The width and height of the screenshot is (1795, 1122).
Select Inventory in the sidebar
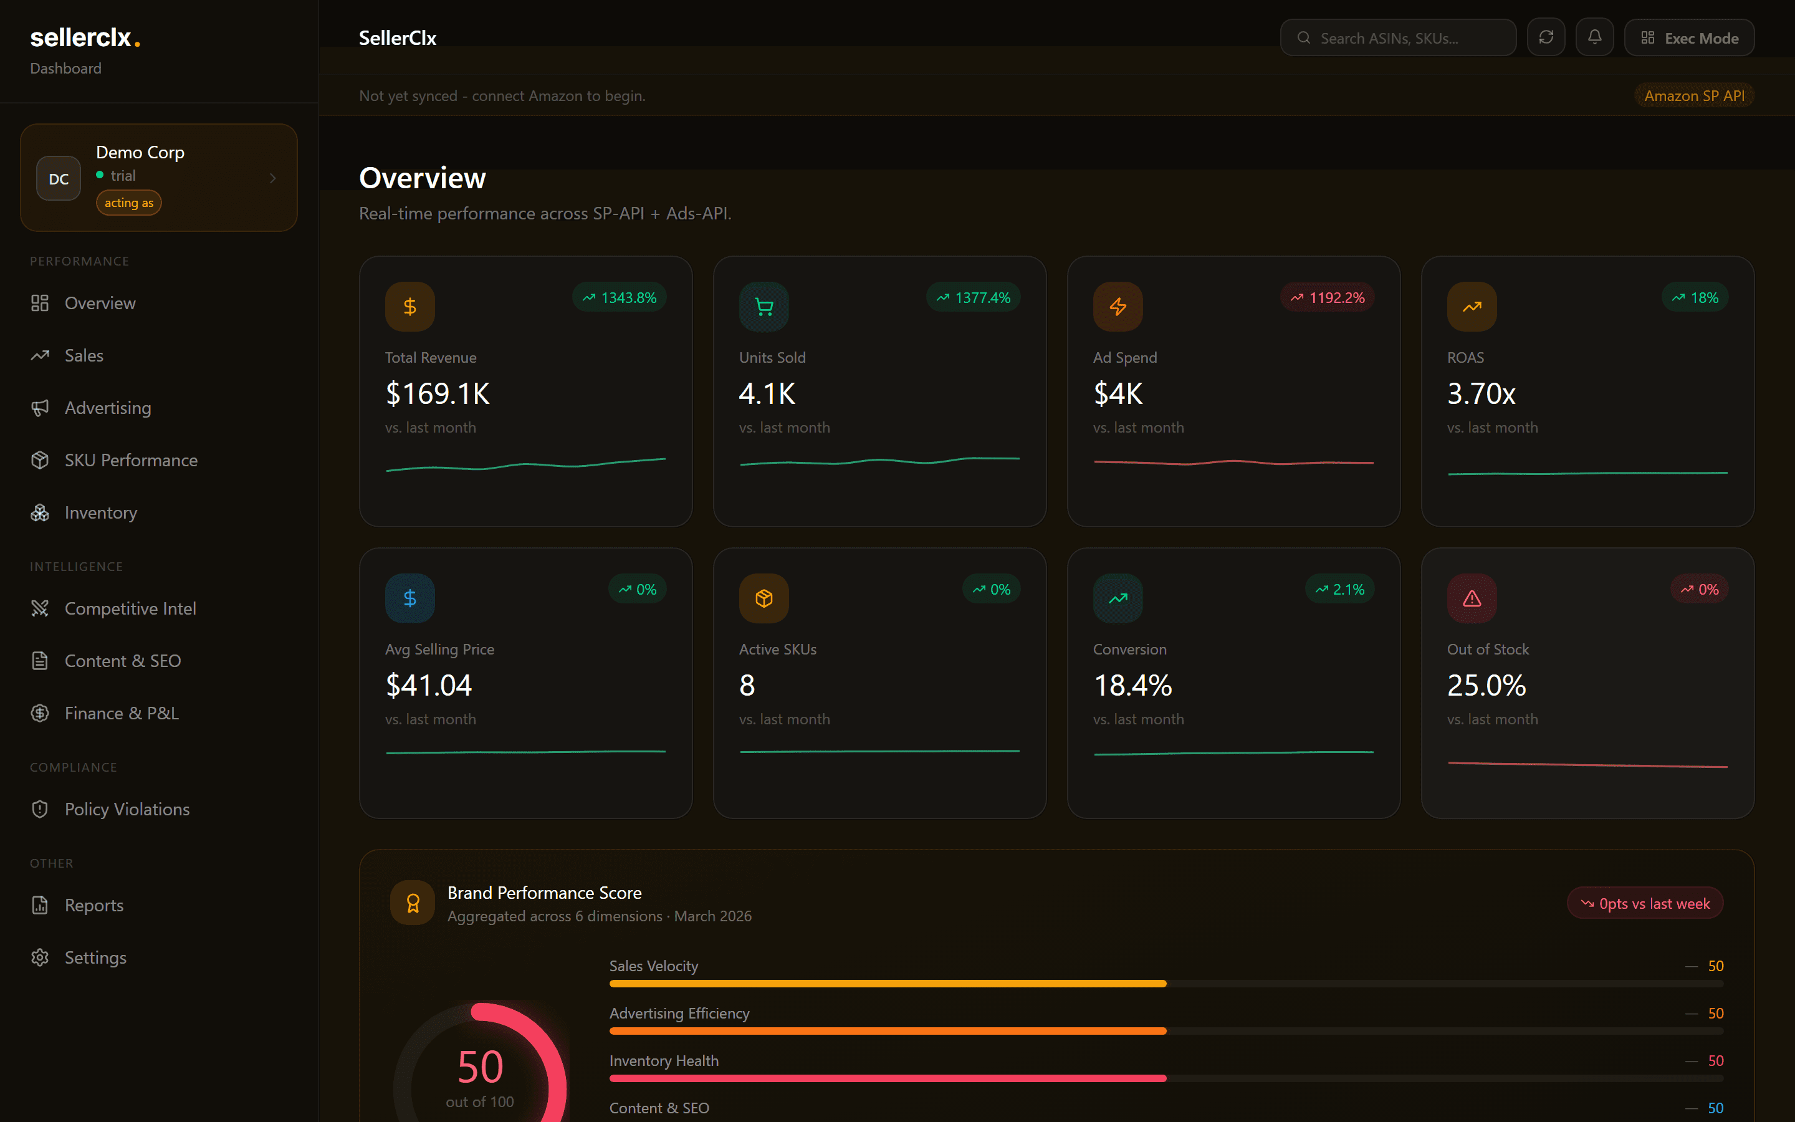(159, 513)
